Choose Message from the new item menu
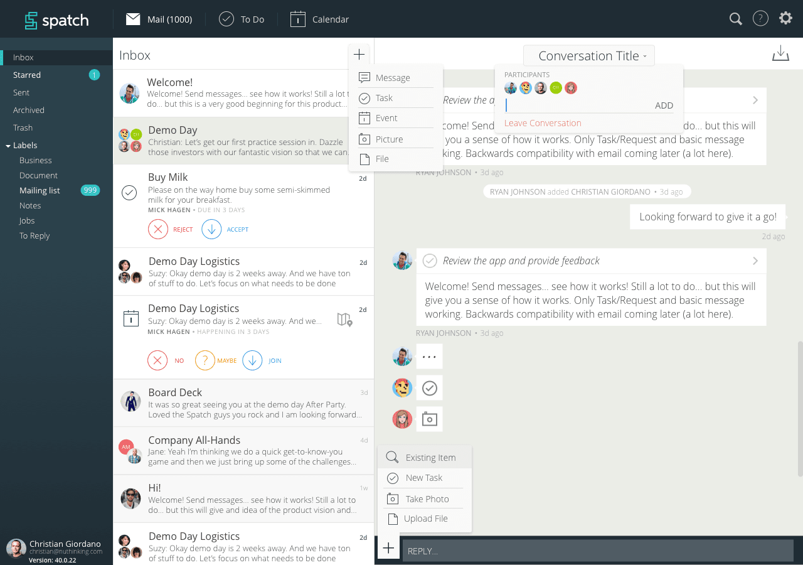This screenshot has width=803, height=565. 395,78
